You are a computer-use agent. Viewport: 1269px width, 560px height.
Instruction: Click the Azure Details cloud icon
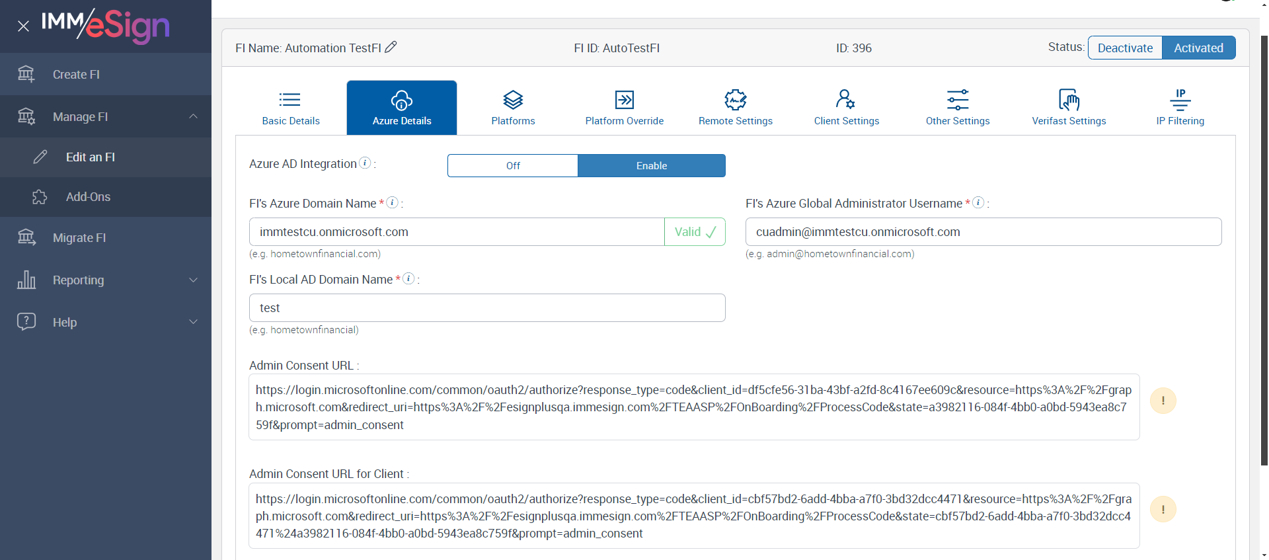click(x=402, y=100)
